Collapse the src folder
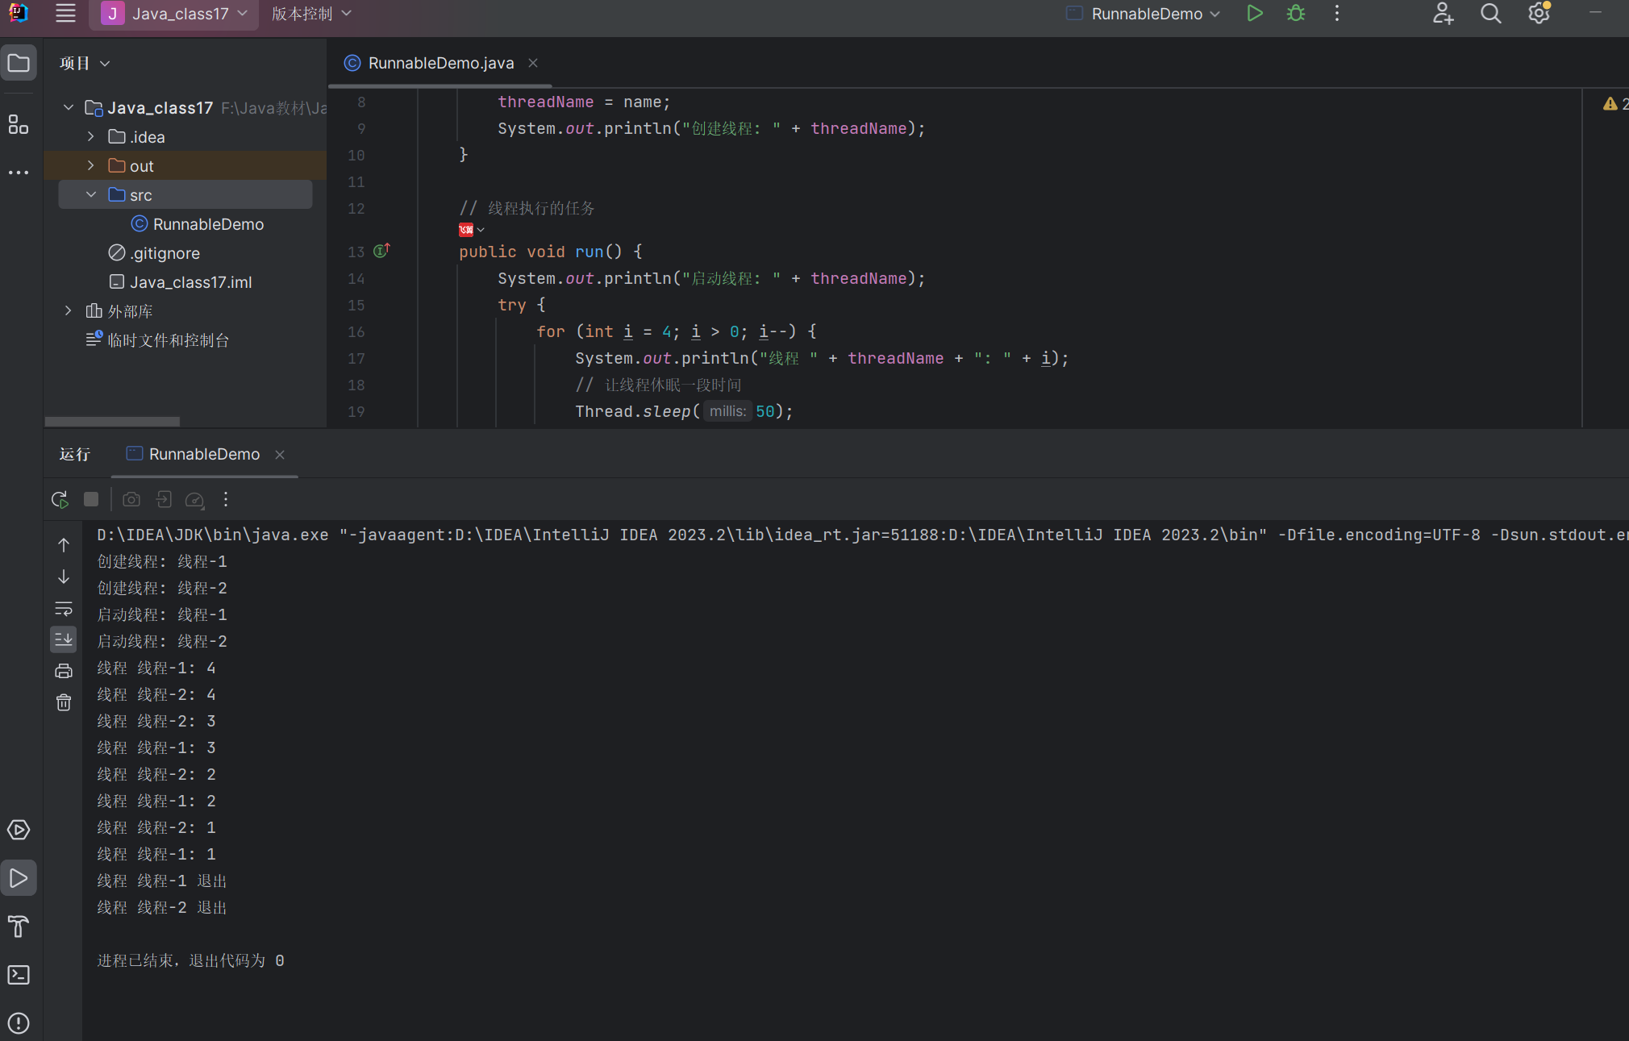This screenshot has height=1041, width=1629. 91,195
